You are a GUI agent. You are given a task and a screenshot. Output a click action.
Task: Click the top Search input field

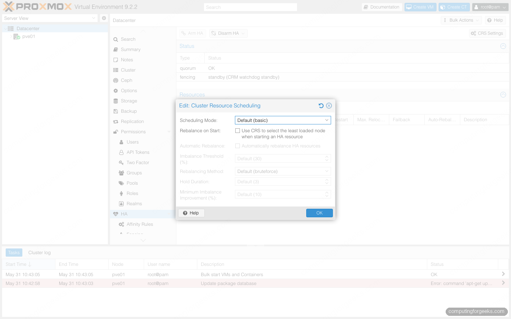click(251, 7)
